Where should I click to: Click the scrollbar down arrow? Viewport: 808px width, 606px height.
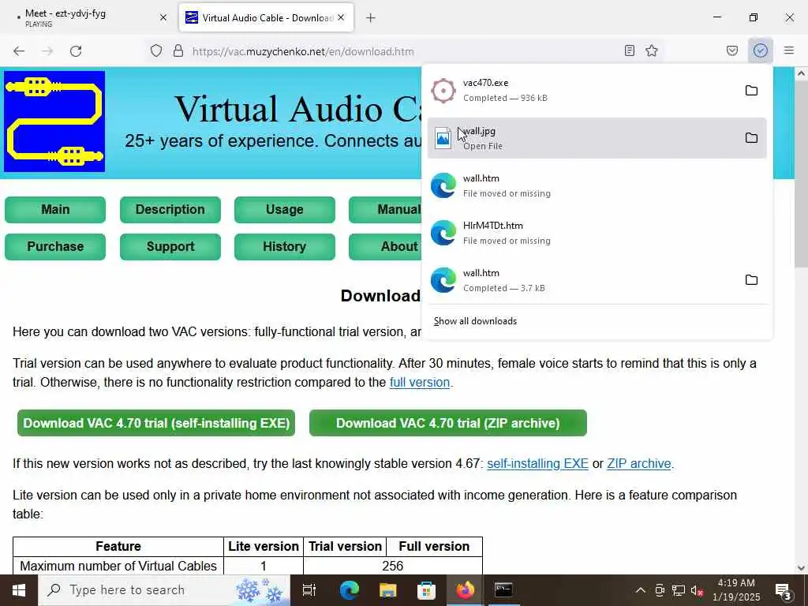pyautogui.click(x=801, y=568)
